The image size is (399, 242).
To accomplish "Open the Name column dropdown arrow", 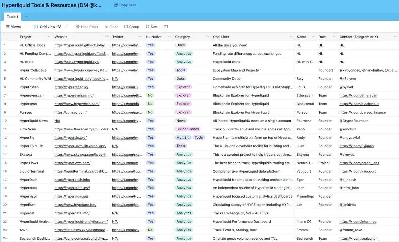I will (x=313, y=37).
